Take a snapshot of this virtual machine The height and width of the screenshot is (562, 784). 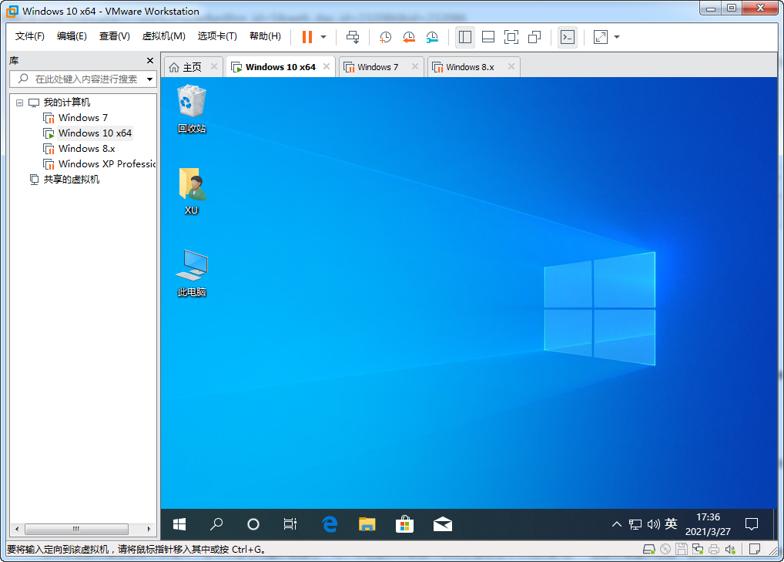click(x=385, y=37)
